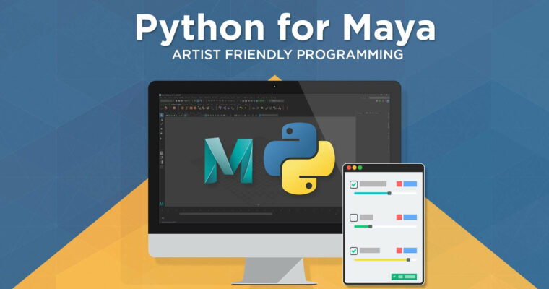
Task: Click the green zoom dot of the small panel
Action: [360, 168]
